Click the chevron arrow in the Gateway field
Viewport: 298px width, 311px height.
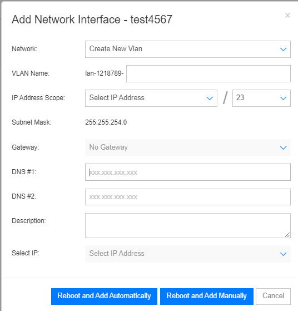[x=283, y=148]
